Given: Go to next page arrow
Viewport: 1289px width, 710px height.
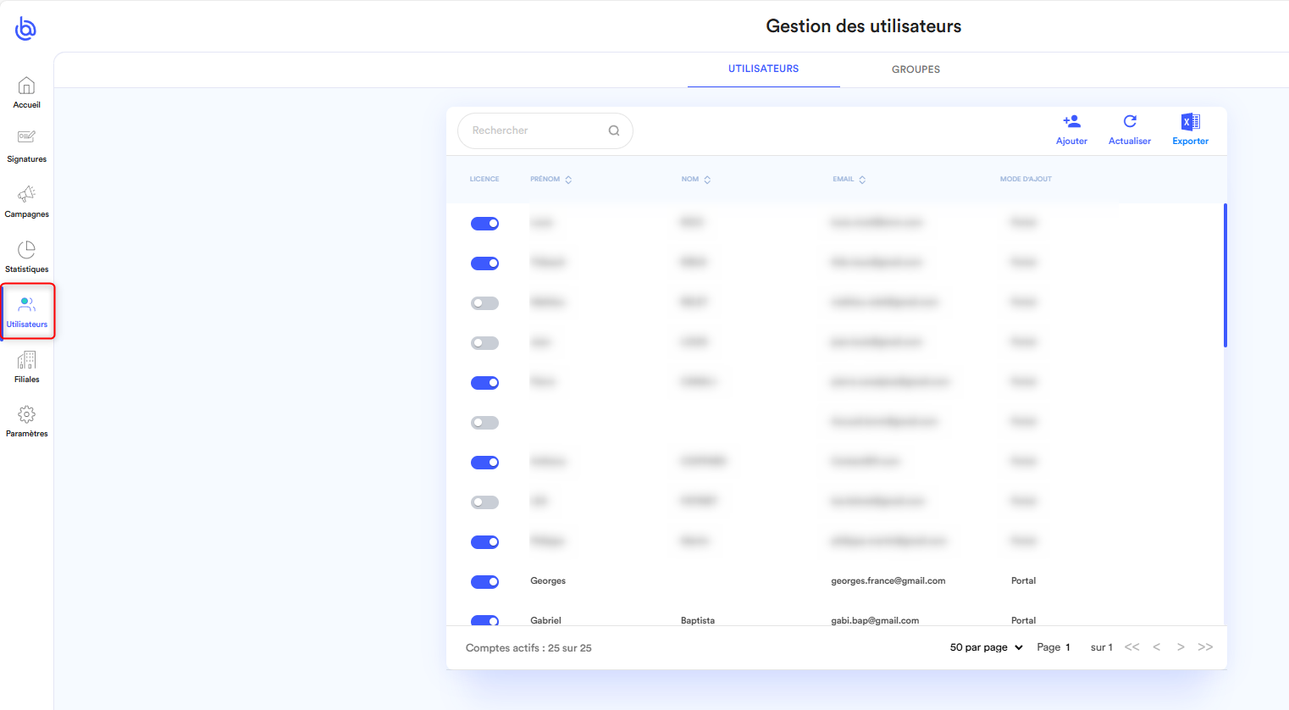Looking at the screenshot, I should [x=1180, y=647].
